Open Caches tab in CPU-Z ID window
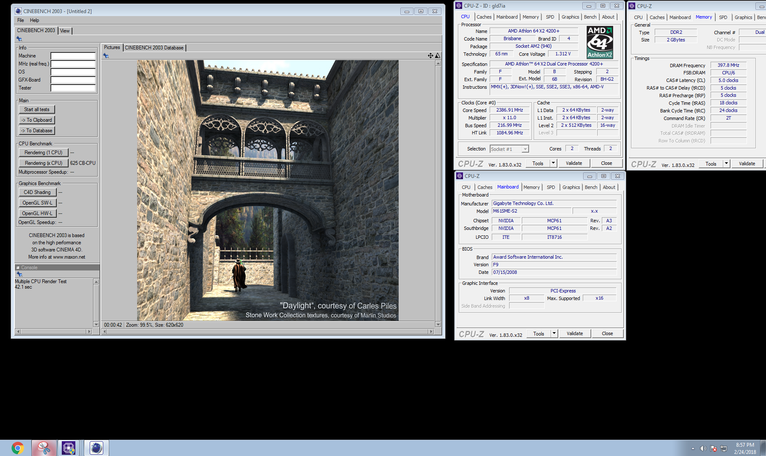The image size is (766, 456). [x=484, y=17]
